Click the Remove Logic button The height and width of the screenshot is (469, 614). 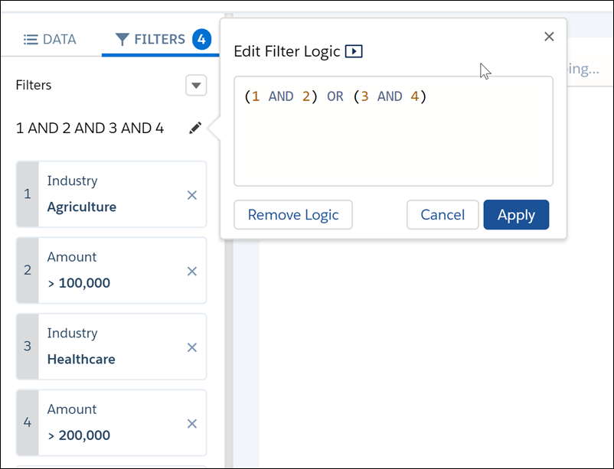click(293, 214)
